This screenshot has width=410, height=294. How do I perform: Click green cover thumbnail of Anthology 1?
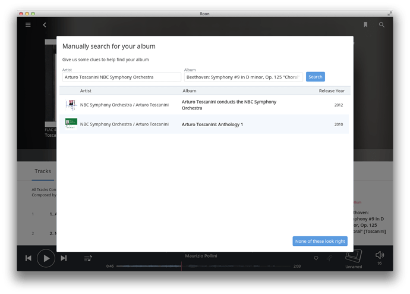click(x=71, y=124)
